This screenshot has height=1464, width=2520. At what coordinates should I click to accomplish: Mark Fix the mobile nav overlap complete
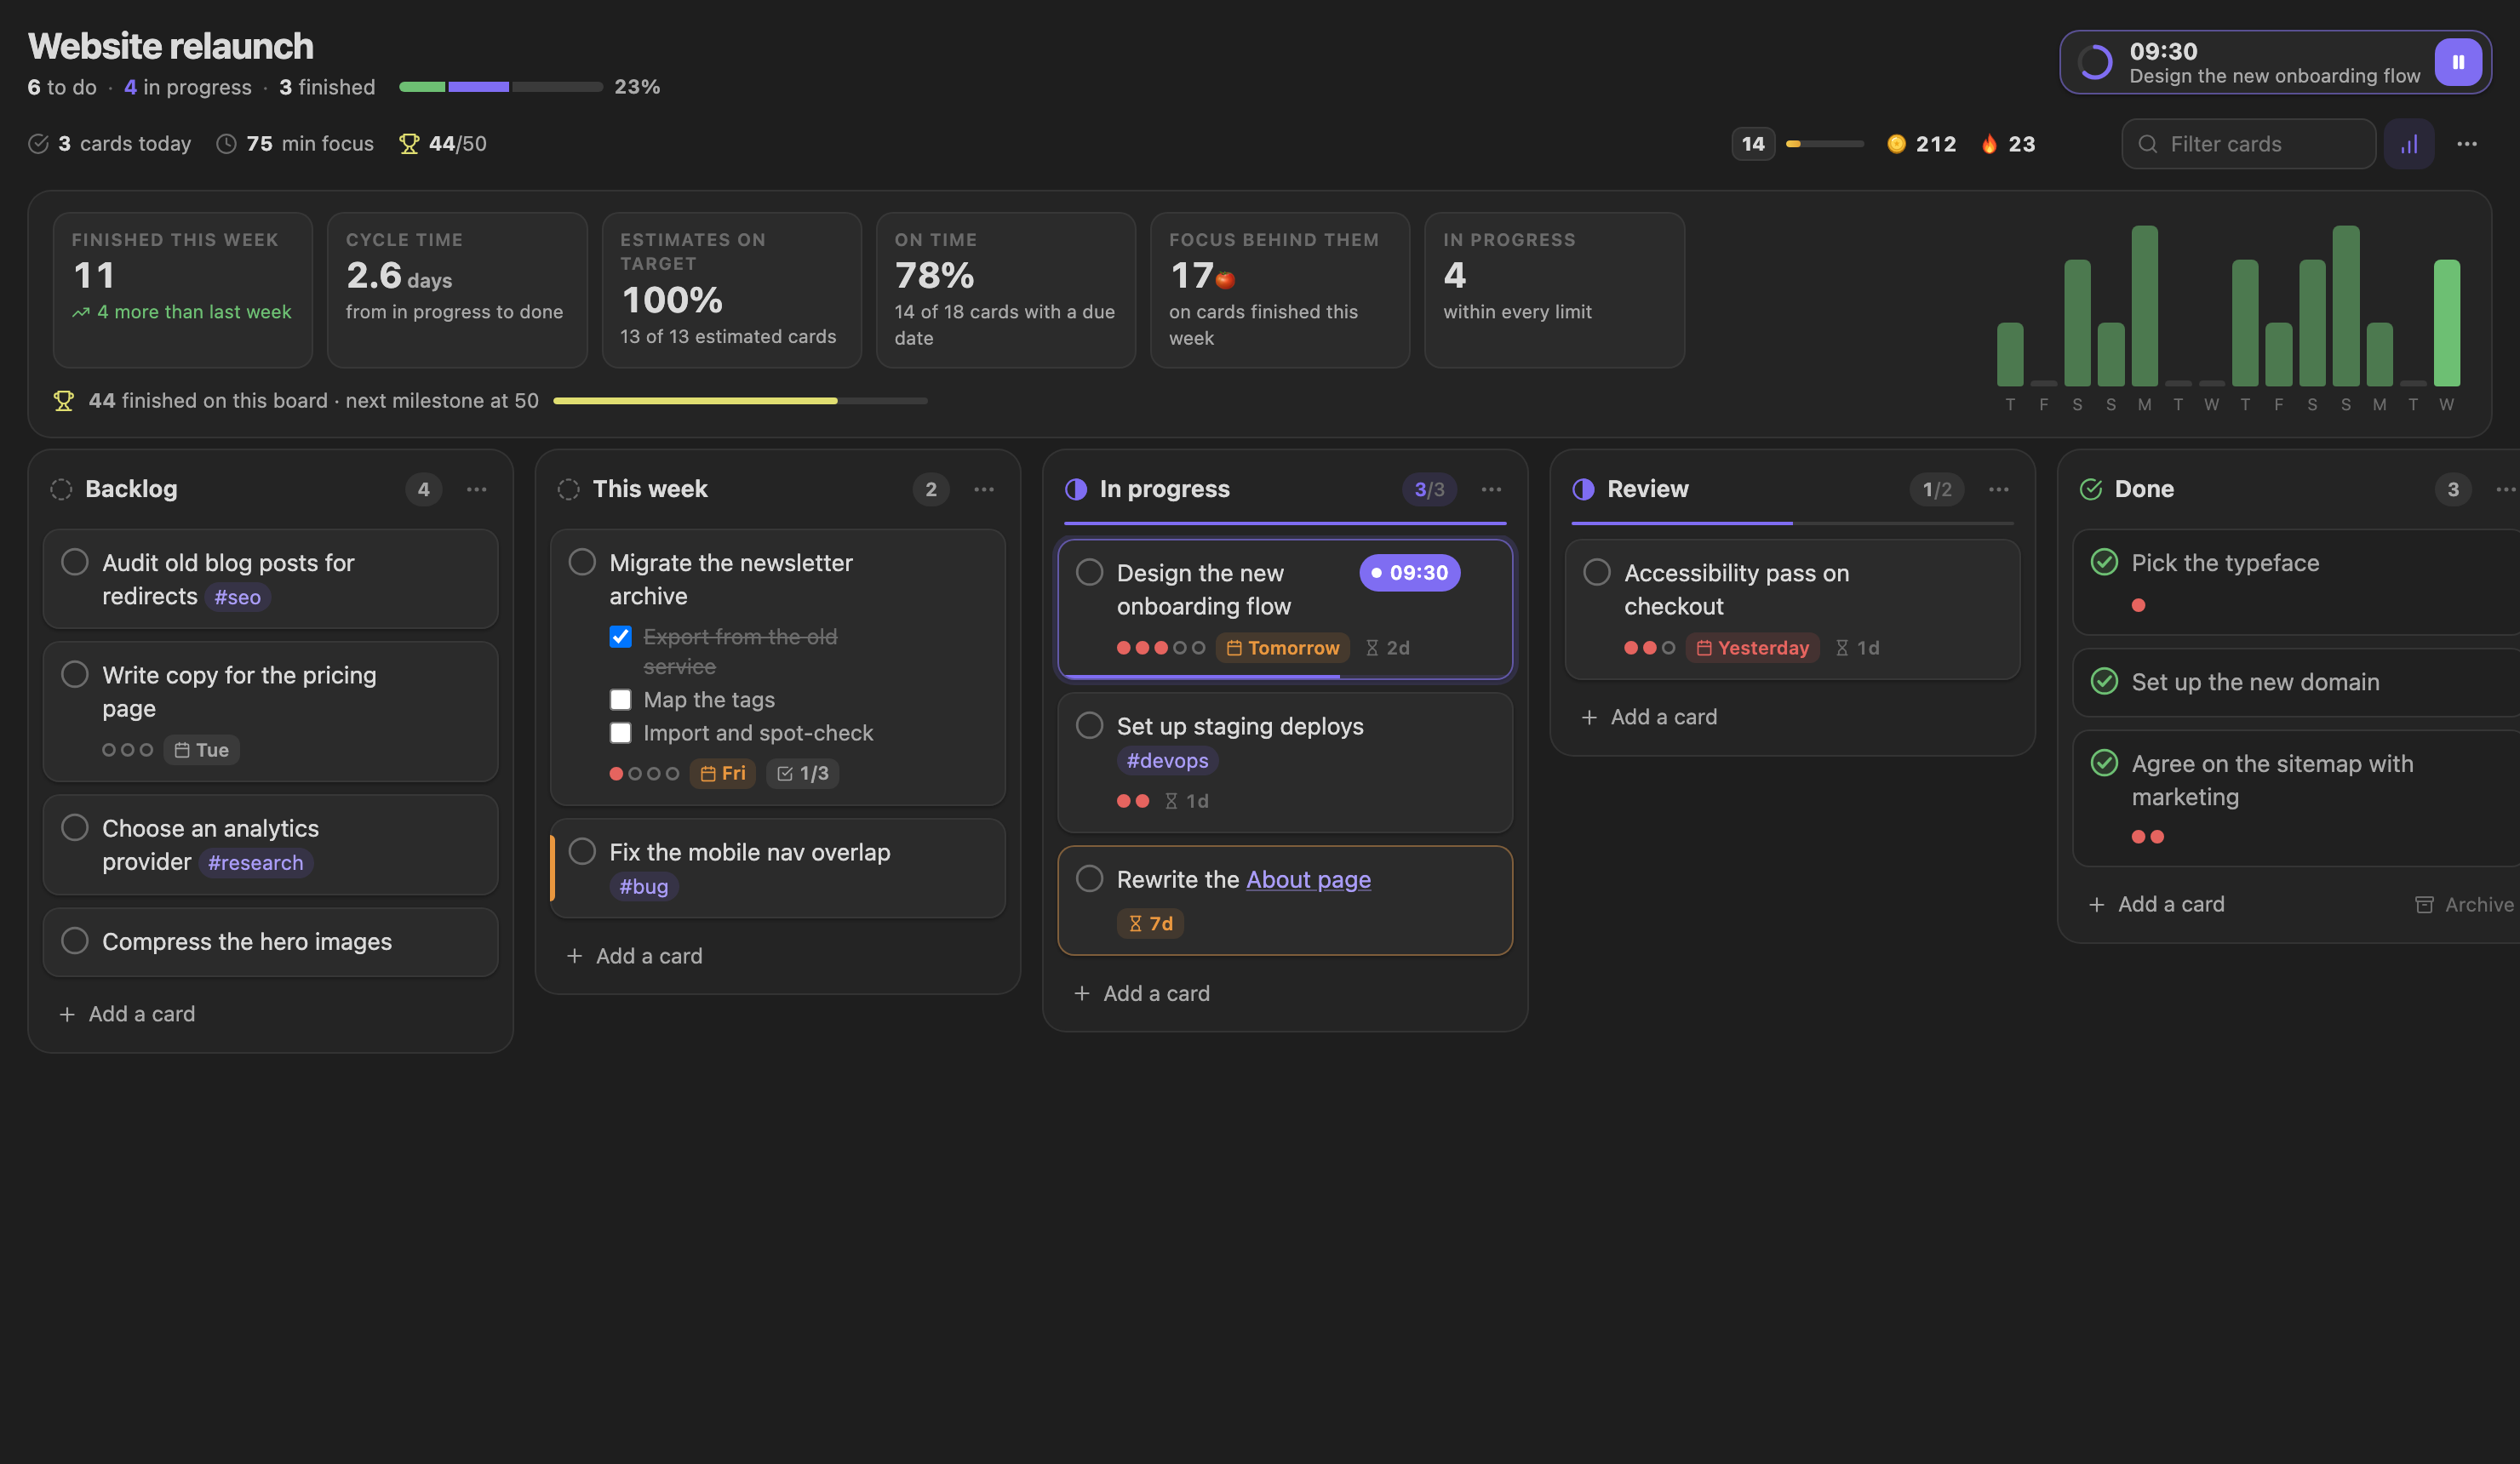click(x=582, y=852)
